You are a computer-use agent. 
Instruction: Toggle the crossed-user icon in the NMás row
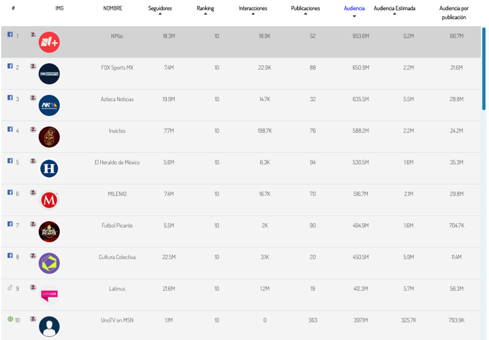tap(33, 34)
